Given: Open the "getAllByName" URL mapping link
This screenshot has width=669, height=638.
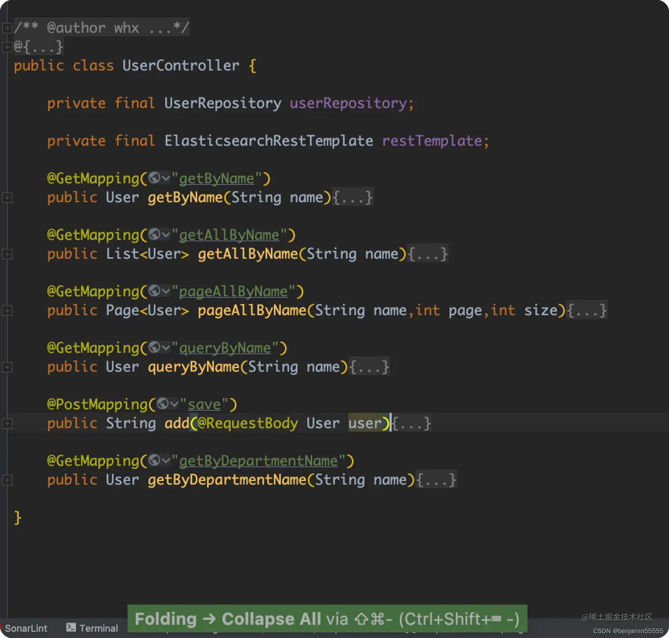Looking at the screenshot, I should (x=229, y=235).
